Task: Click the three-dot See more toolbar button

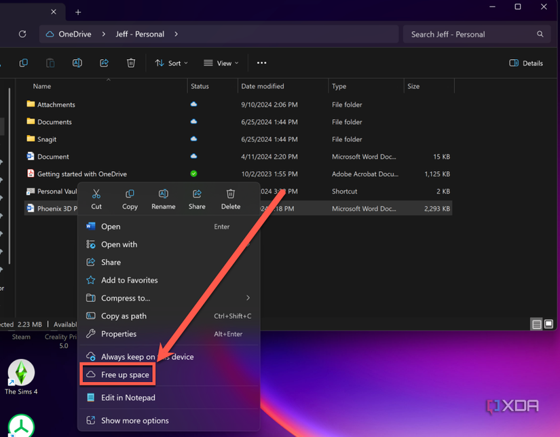Action: (x=261, y=63)
